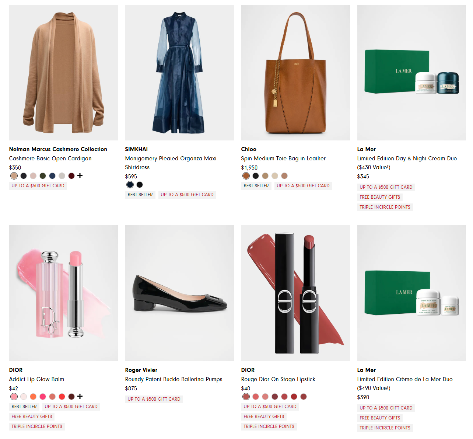Select navy swatch for Cashmere Cardigan
This screenshot has width=473, height=439.
[x=52, y=176]
